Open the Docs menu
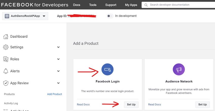 [x=77, y=5]
